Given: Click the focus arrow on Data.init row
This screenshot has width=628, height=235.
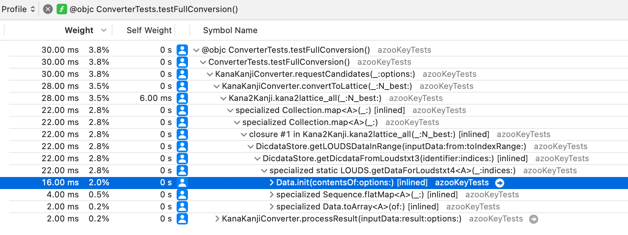Looking at the screenshot, I should (500, 183).
